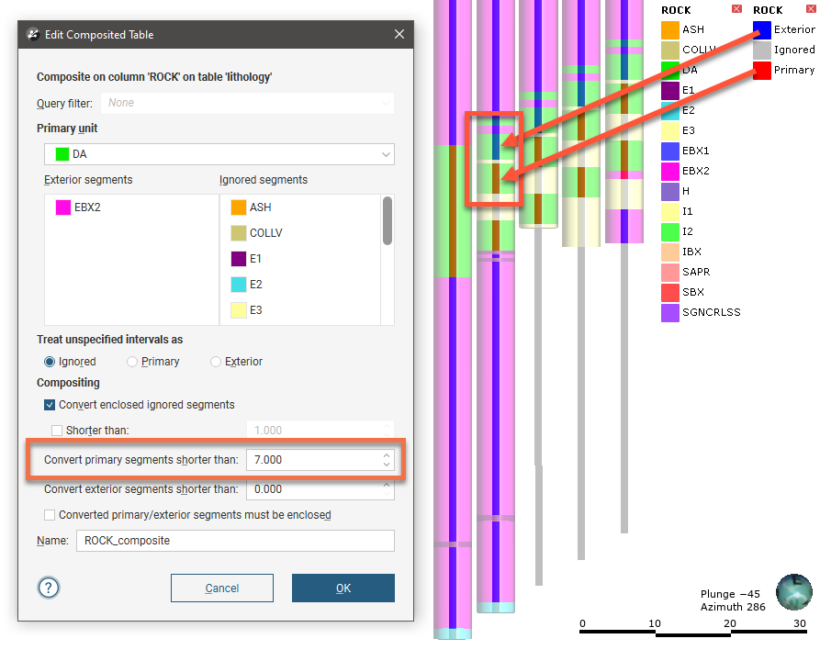Click the COLLV color swatch in Ignored segments
The width and height of the screenshot is (820, 650).
click(x=238, y=233)
